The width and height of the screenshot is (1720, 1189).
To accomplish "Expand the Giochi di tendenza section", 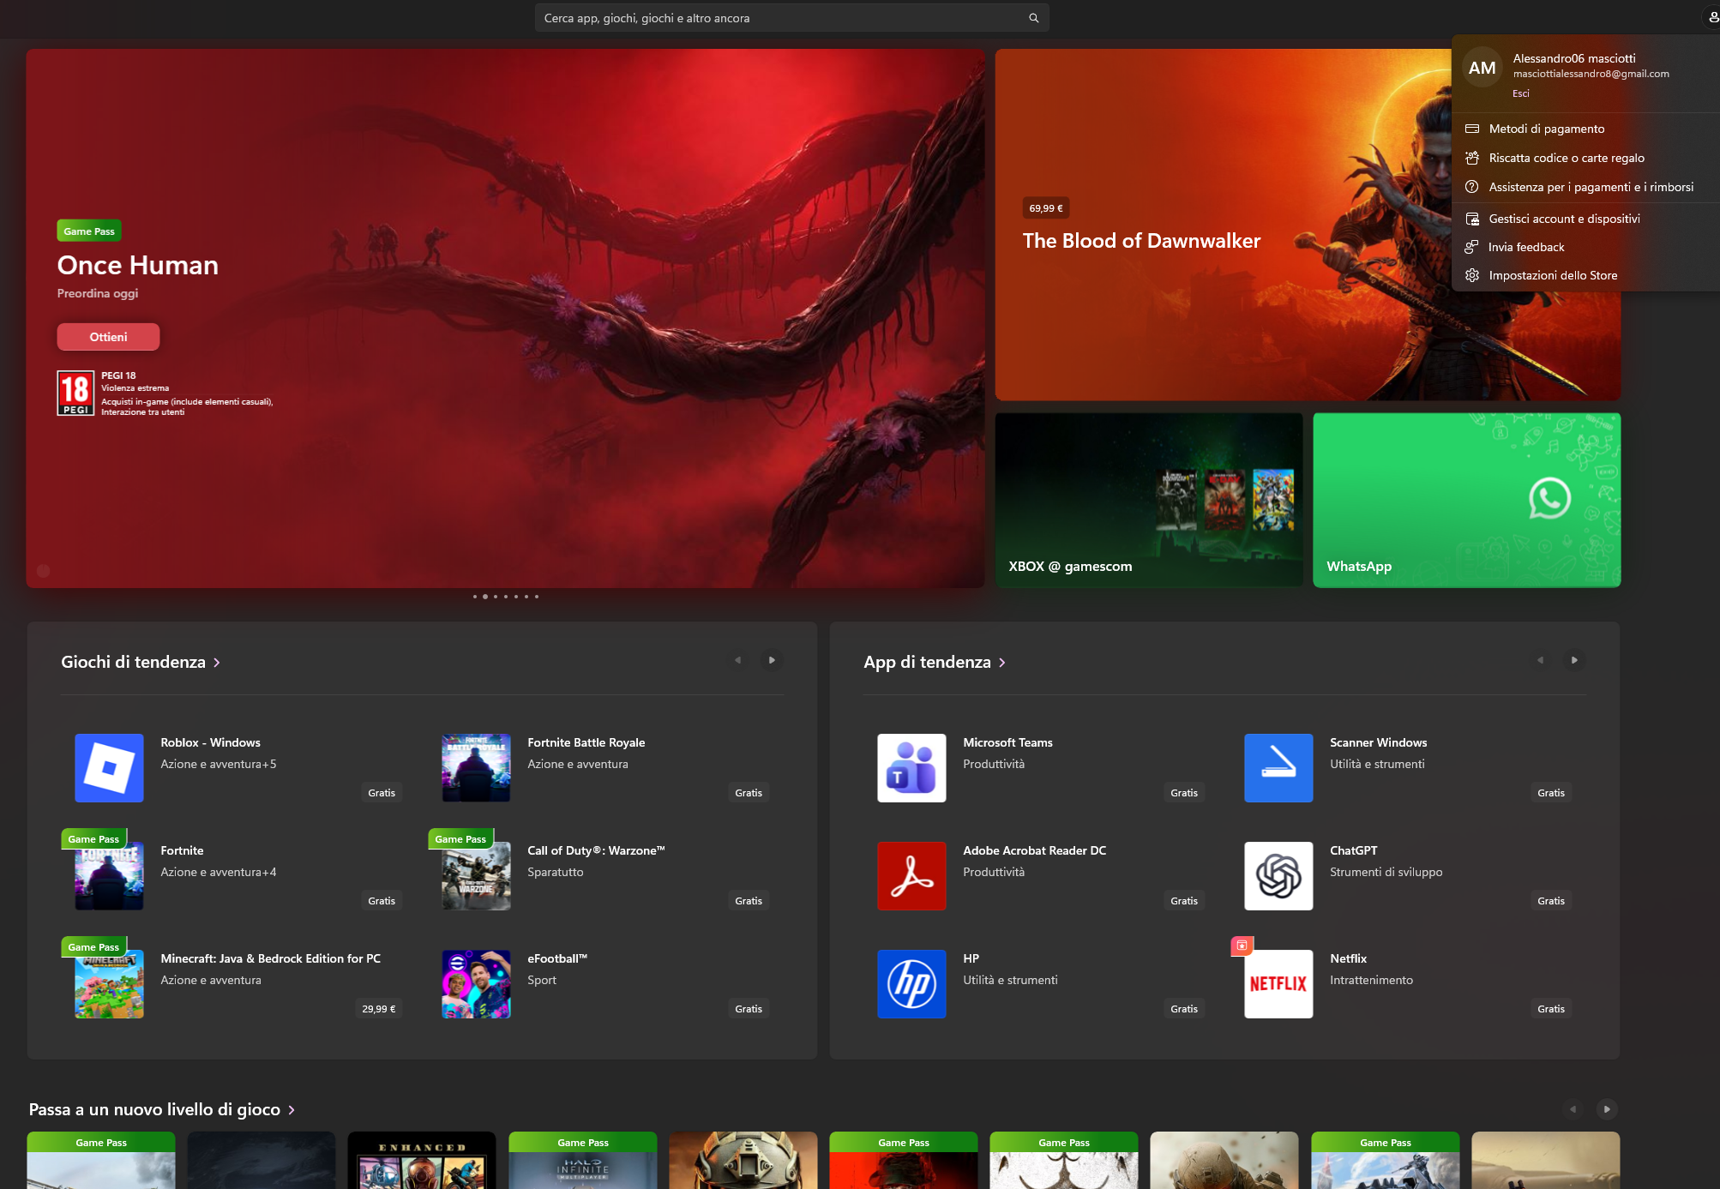I will (x=141, y=662).
